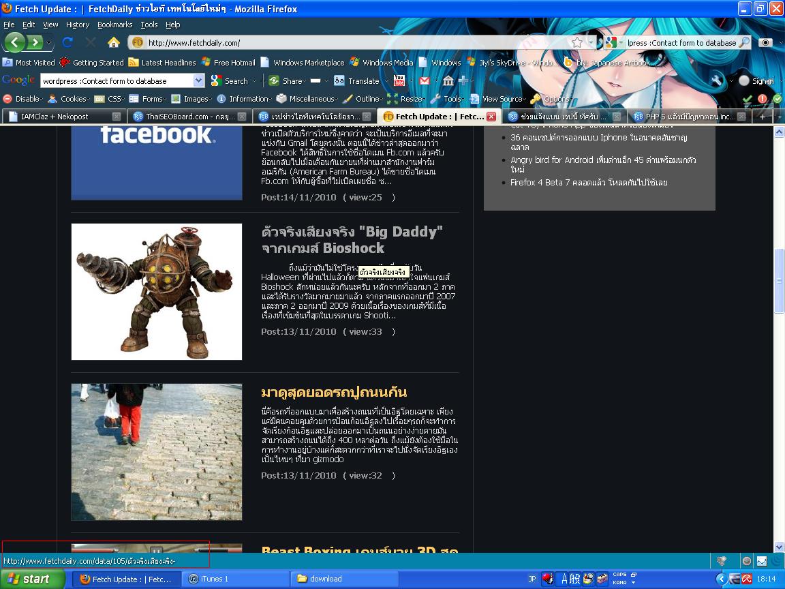Go to the Firefox Home page icon
Image resolution: width=785 pixels, height=589 pixels.
pyautogui.click(x=114, y=42)
